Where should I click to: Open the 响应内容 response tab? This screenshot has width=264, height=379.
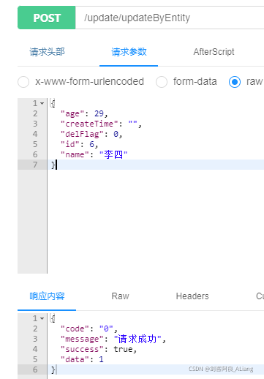[47, 296]
